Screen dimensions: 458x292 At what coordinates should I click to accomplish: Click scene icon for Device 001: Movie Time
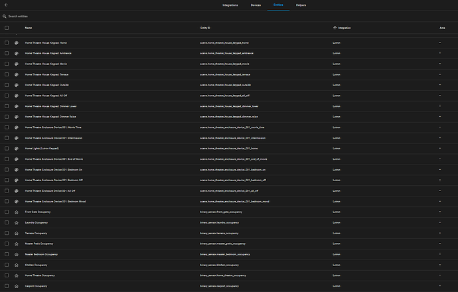[17, 127]
